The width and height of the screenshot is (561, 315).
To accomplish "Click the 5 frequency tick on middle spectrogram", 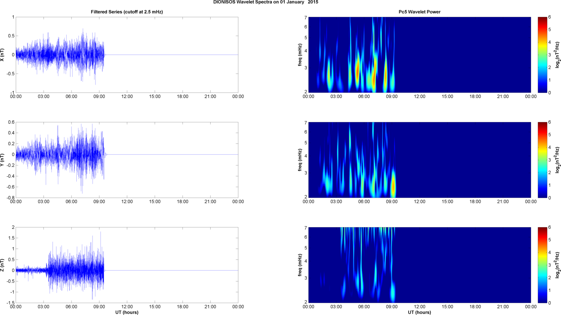I will pos(306,143).
